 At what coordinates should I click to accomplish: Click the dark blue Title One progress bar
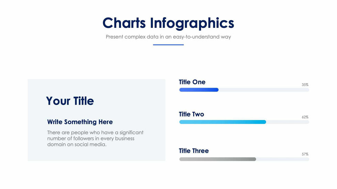[x=199, y=90]
